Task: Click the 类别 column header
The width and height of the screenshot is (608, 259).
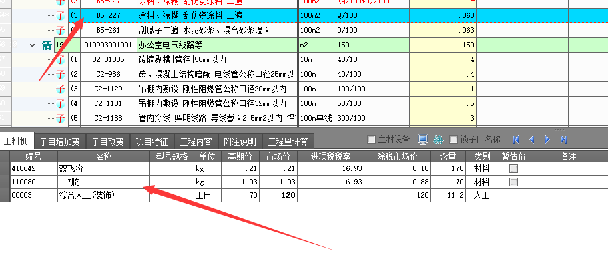Action: click(482, 156)
